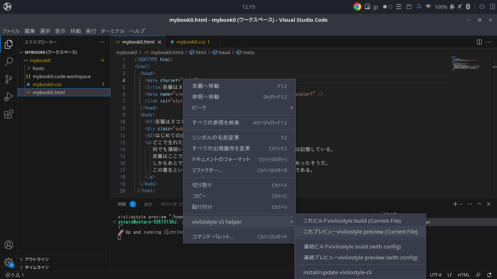Open terminal panel more actions ellipsis
The height and width of the screenshot is (279, 497).
click(x=470, y=204)
